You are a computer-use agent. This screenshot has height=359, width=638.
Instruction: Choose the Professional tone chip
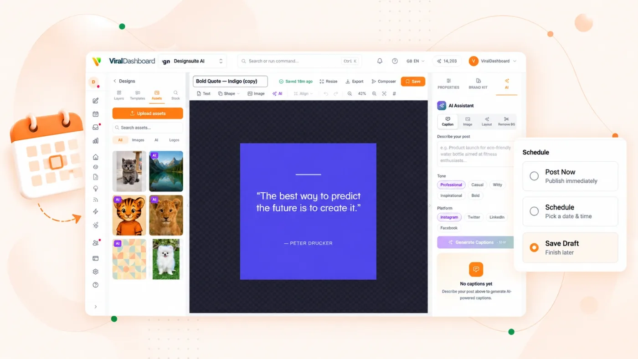pyautogui.click(x=451, y=185)
